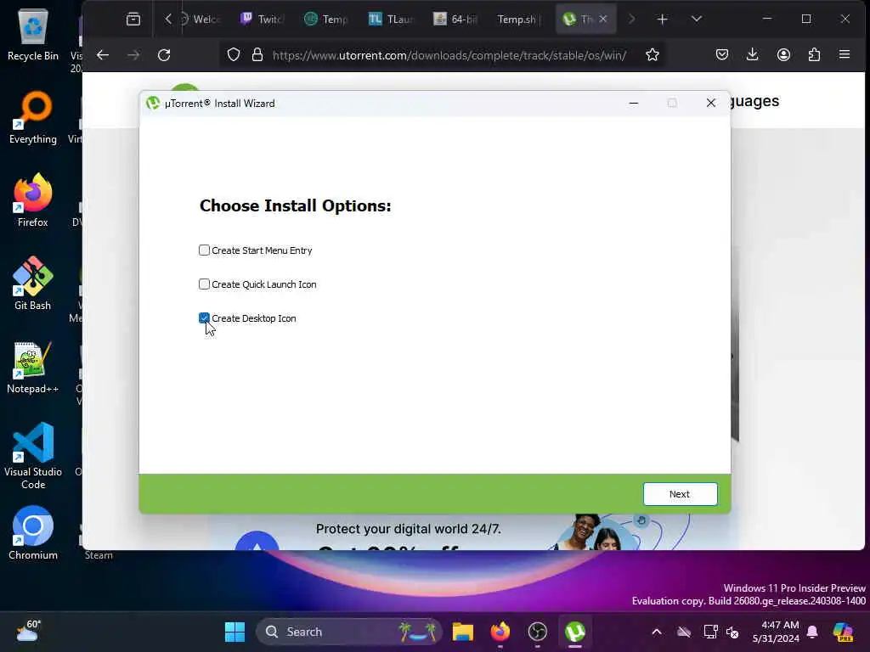Switch to the 64-bit tab
Screen dimensions: 870x652
455,20
